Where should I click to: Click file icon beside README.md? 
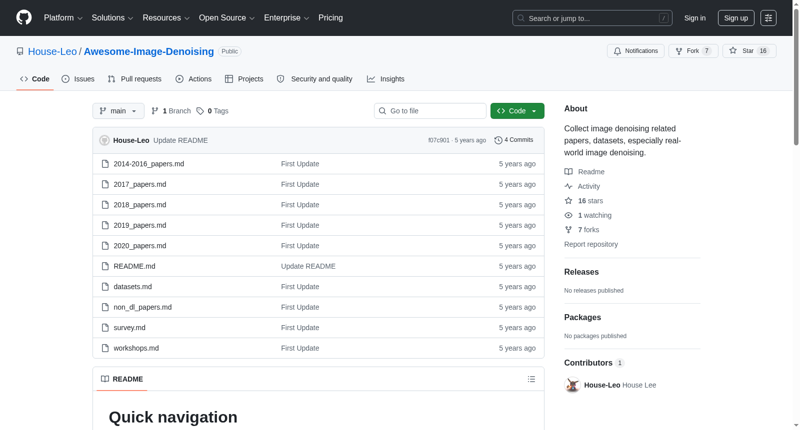coord(105,266)
